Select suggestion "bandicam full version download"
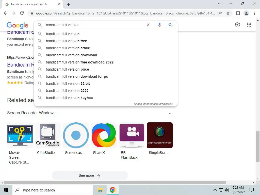Image resolution: width=260 pixels, height=195 pixels. 106,55
